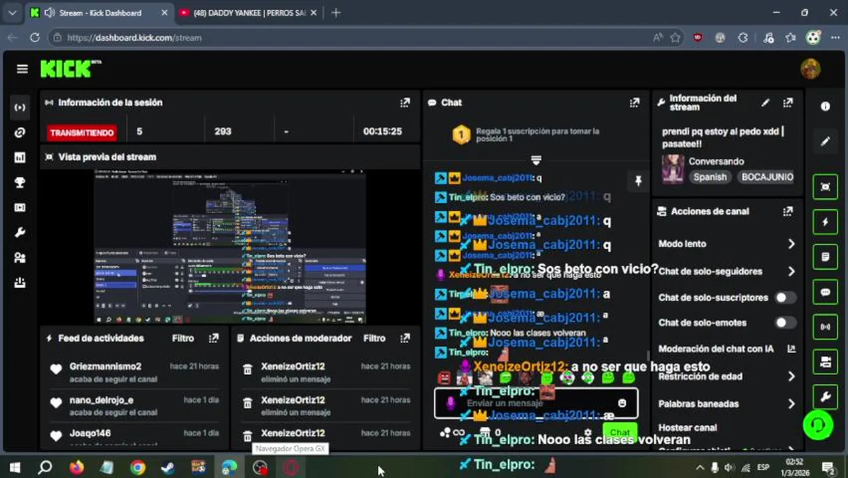Click the Enviar un mensaje input field
The height and width of the screenshot is (478, 848).
point(536,403)
